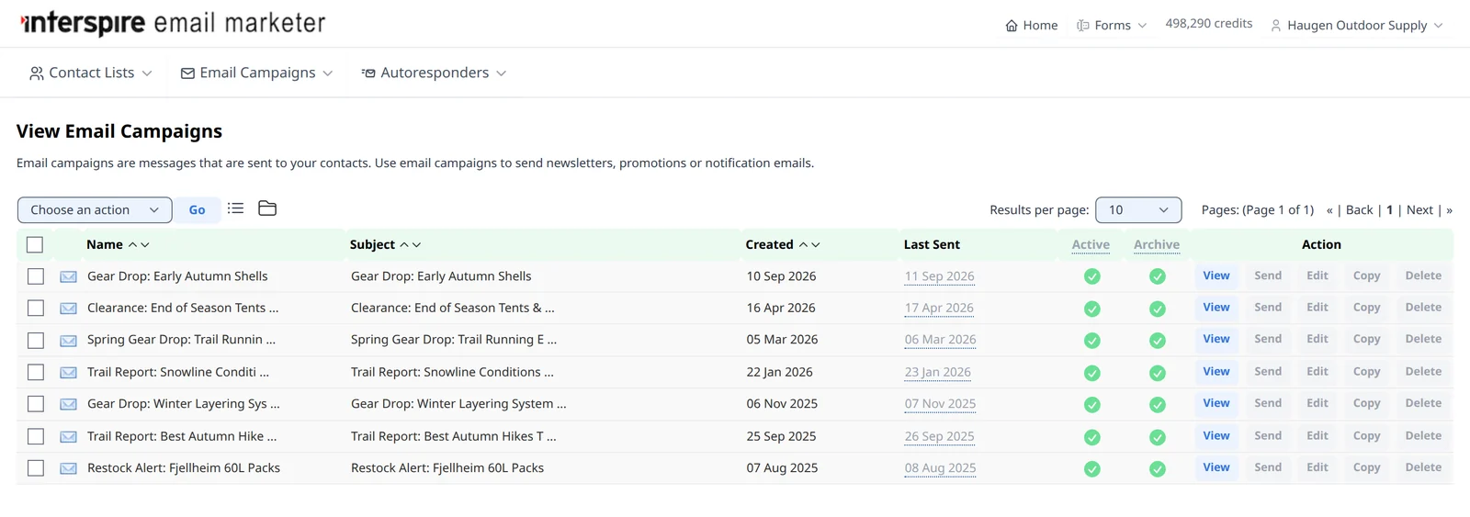This screenshot has width=1470, height=517.
Task: Jump to first page double arrow
Action: coord(1329,210)
